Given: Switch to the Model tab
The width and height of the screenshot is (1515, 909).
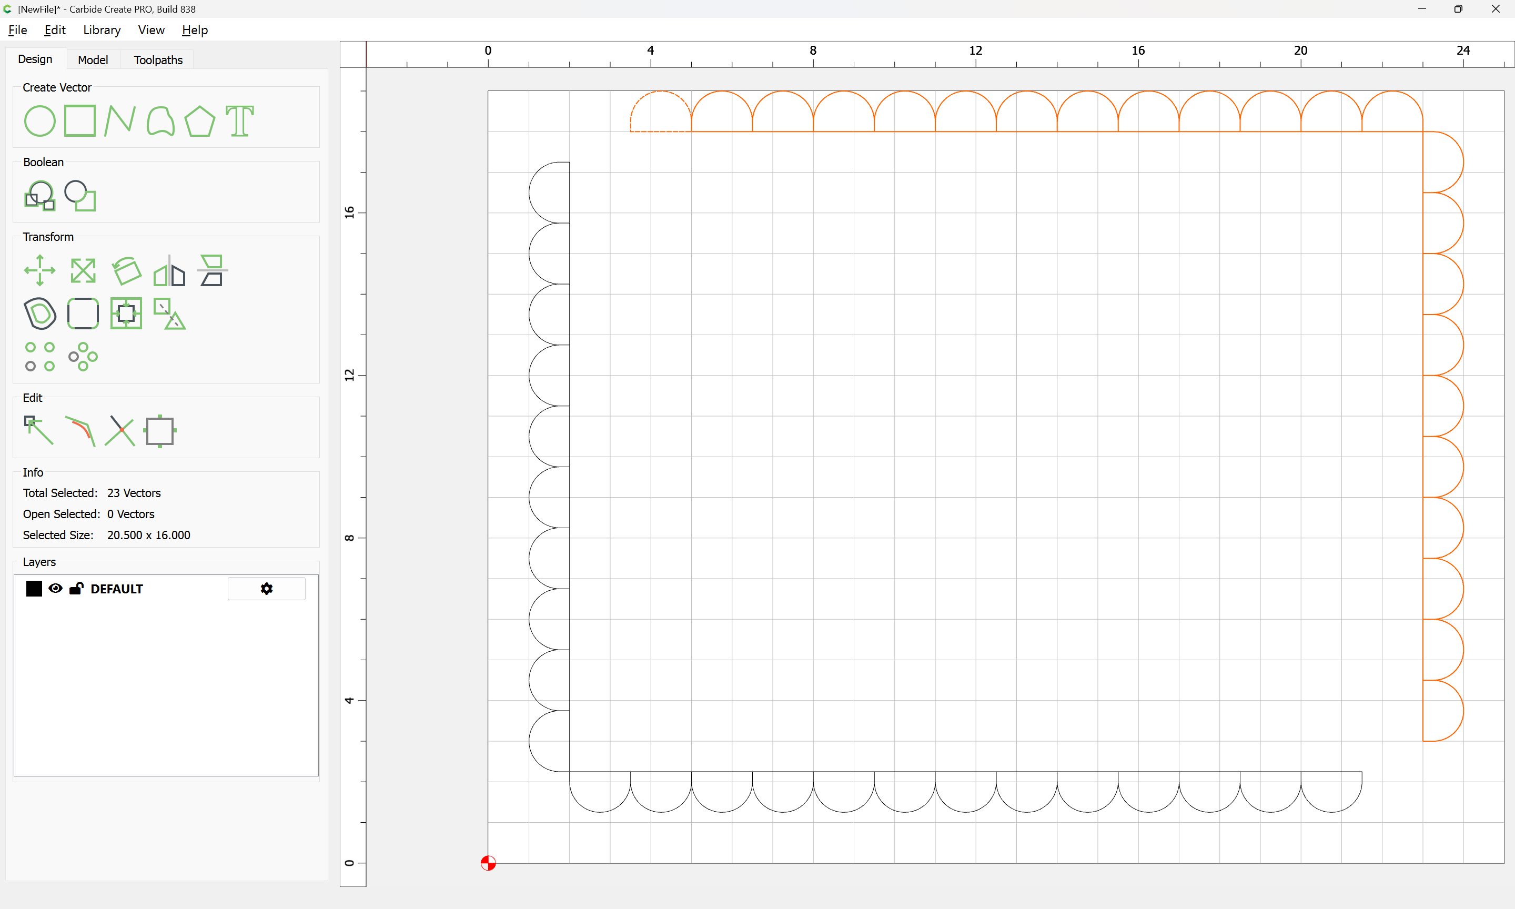Looking at the screenshot, I should click(93, 60).
